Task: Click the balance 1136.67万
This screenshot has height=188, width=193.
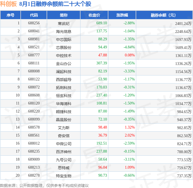Action: [183, 88]
